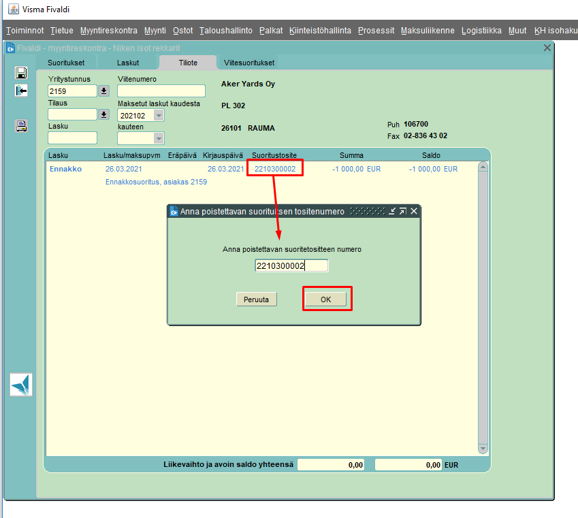Click the save diskette icon
The image size is (578, 518).
(x=21, y=73)
